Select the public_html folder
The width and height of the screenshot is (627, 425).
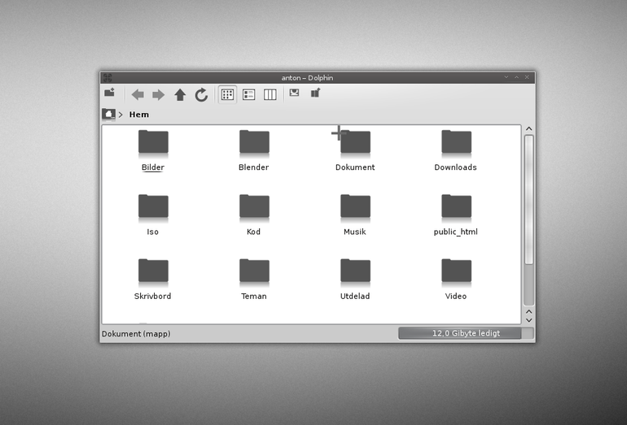(x=456, y=215)
